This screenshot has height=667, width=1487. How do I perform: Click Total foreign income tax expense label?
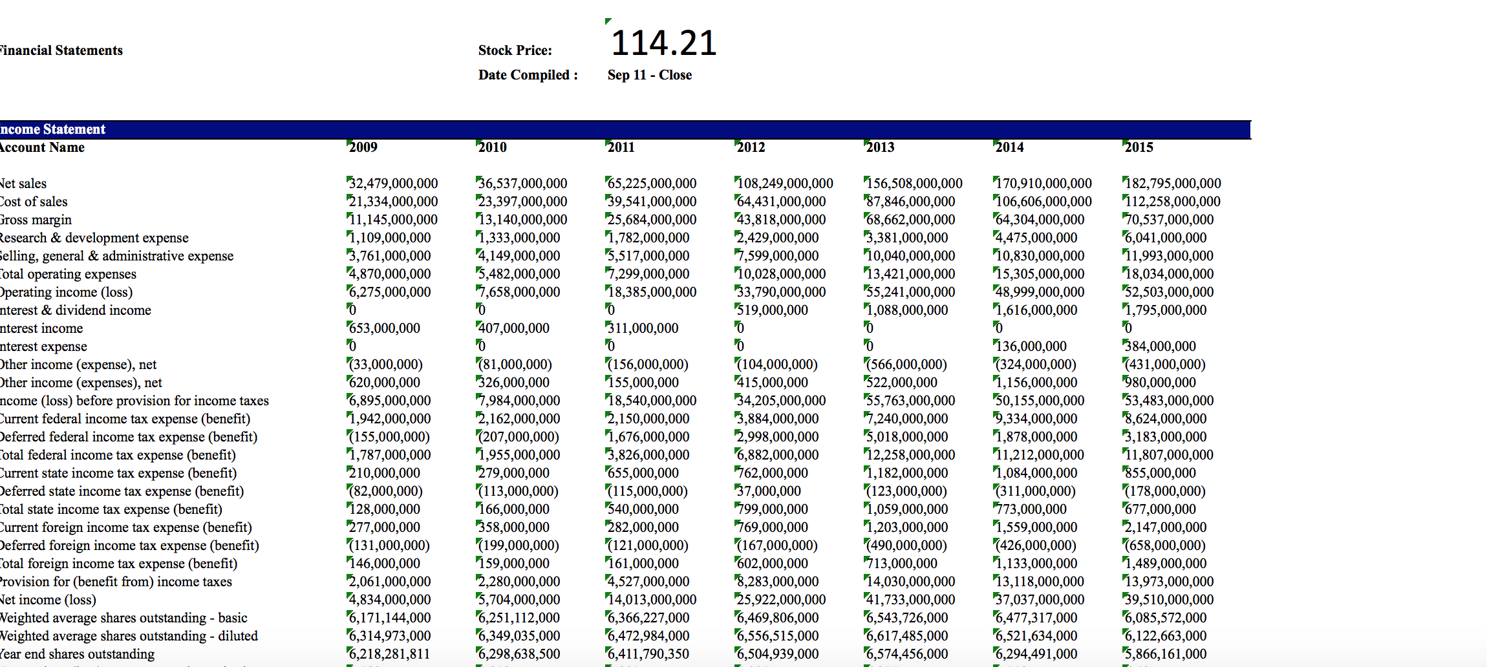tap(118, 564)
